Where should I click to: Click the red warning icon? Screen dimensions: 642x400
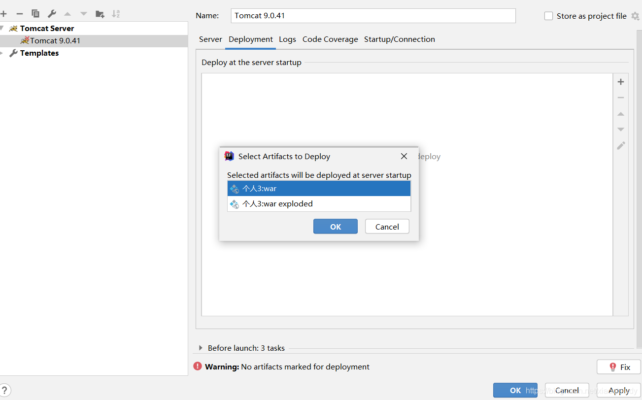tap(198, 366)
